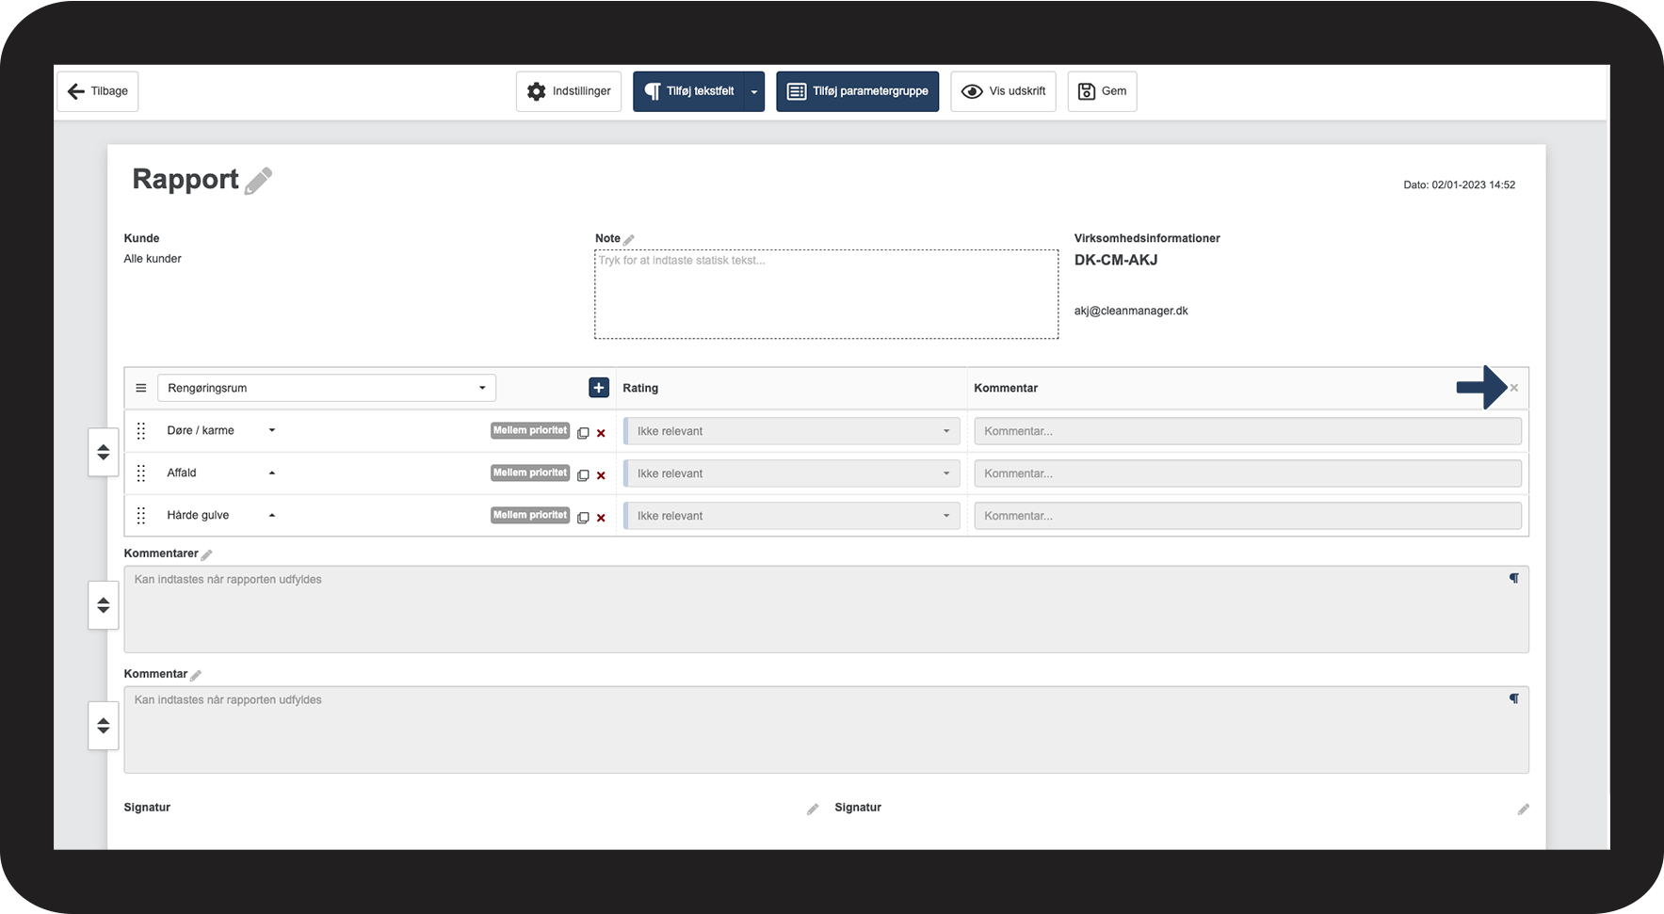Viewport: 1664px width, 914px height.
Task: Open Rating dropdown for Døre / karme
Action: point(791,431)
